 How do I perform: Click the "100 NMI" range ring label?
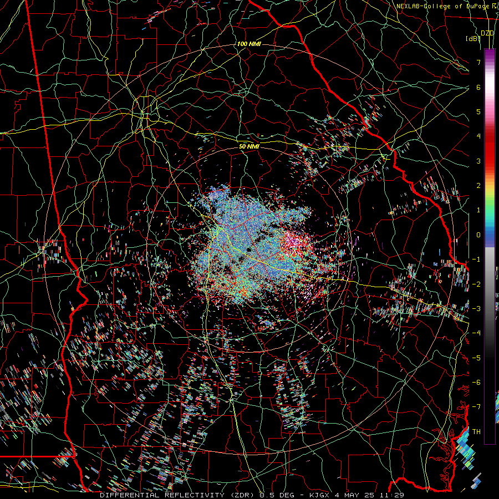(249, 44)
